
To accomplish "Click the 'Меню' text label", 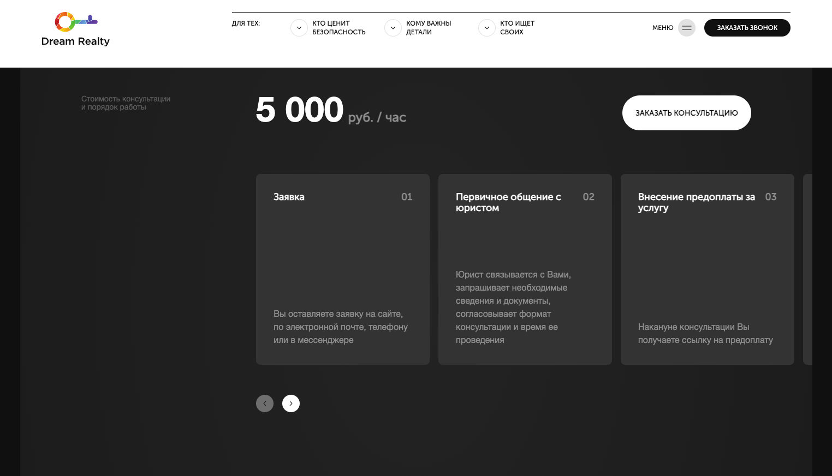I will (662, 28).
